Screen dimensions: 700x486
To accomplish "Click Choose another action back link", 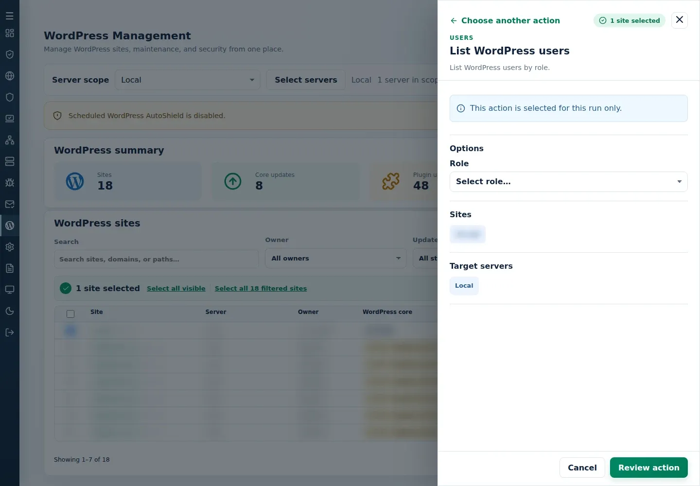I will [505, 20].
